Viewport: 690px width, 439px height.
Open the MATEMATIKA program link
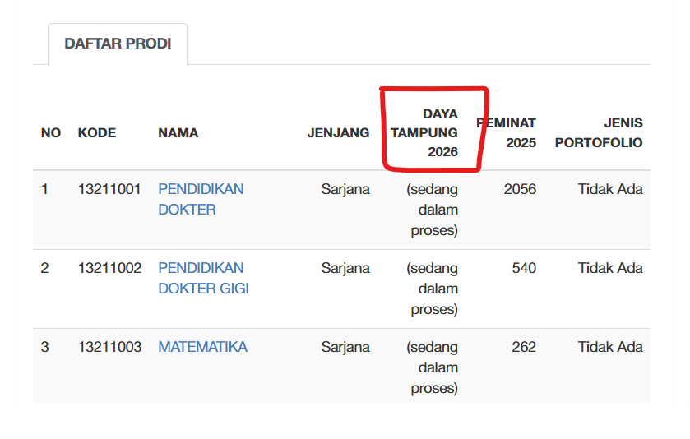(203, 347)
